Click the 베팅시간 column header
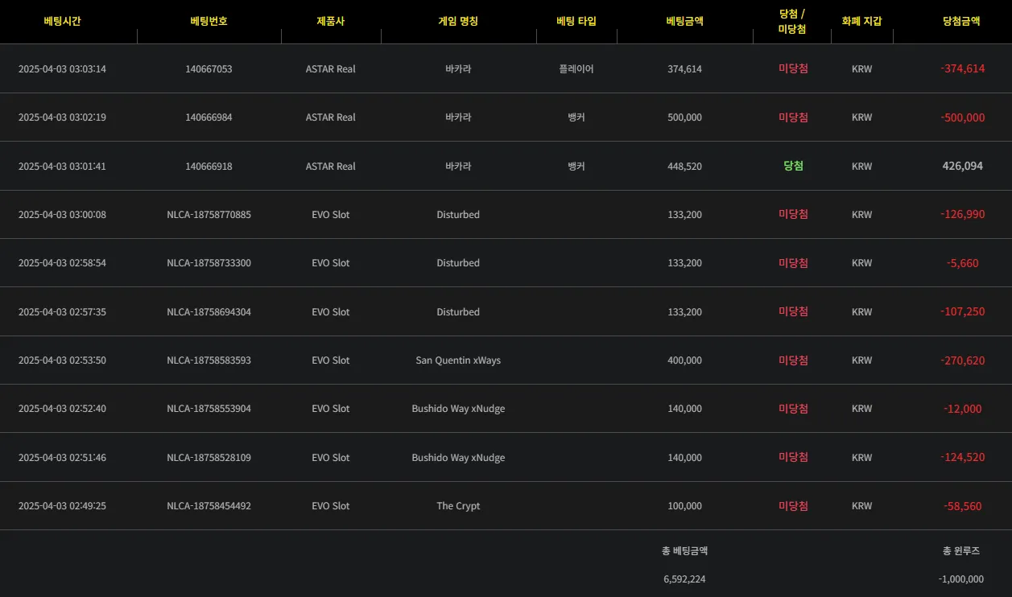The height and width of the screenshot is (597, 1012). click(x=62, y=22)
